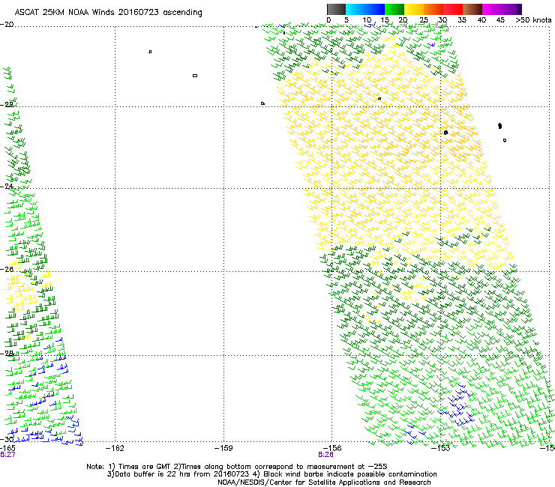Screen dimensions: 555x487
Task: Click the purple '8:27' swath time label
Action: point(7,455)
